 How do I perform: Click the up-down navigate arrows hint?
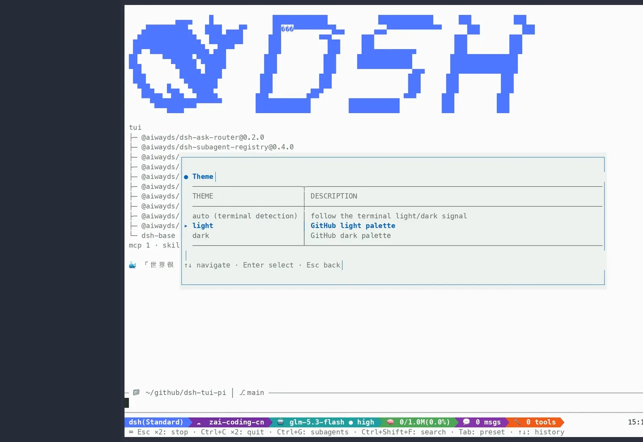(188, 265)
